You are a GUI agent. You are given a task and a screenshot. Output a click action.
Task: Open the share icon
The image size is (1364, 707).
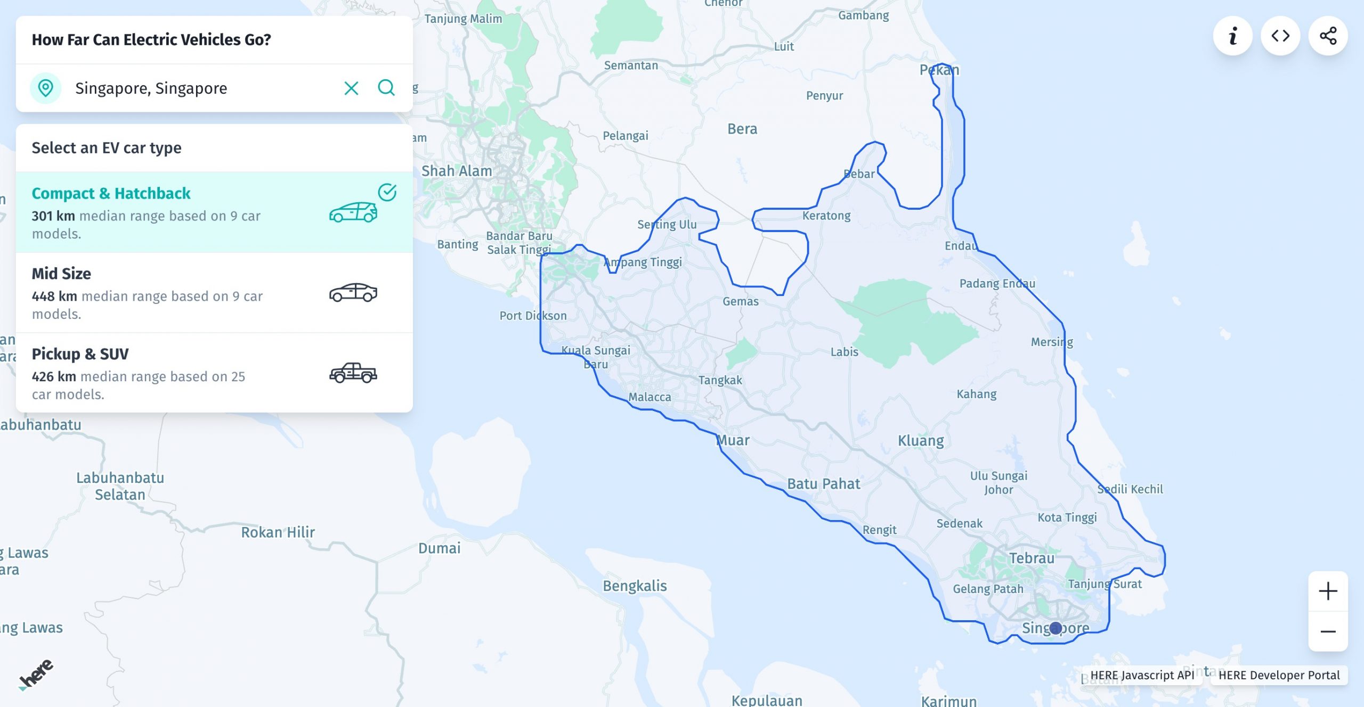pos(1328,36)
